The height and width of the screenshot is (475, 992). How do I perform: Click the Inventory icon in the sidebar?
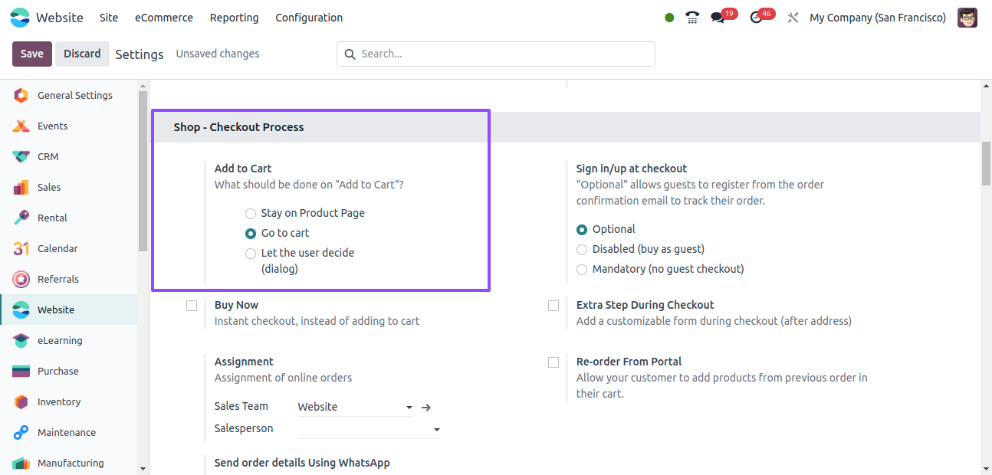pyautogui.click(x=21, y=401)
